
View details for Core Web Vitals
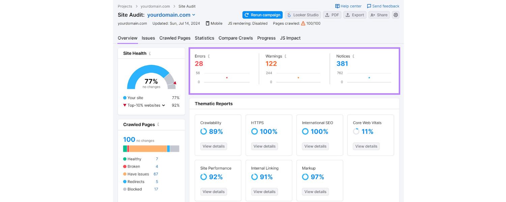click(x=366, y=146)
